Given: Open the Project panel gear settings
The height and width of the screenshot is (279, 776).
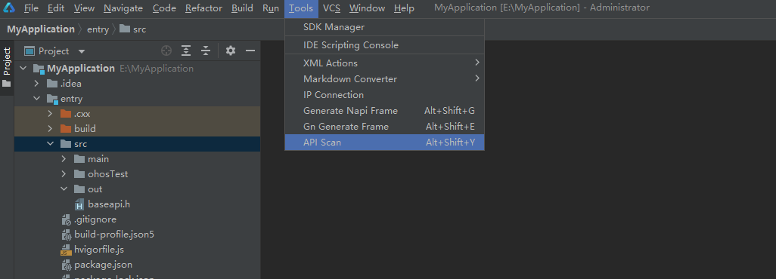Looking at the screenshot, I should 231,51.
